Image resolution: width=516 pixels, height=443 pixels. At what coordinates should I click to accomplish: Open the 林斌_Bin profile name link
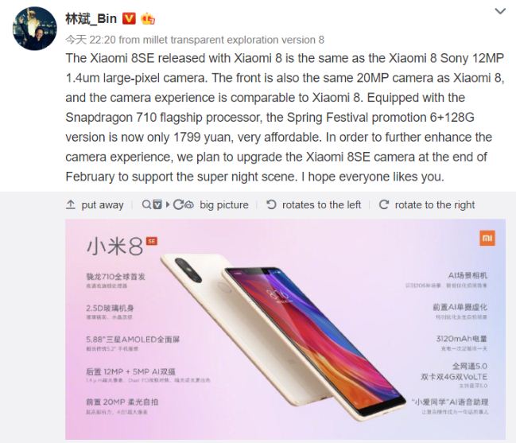[91, 19]
